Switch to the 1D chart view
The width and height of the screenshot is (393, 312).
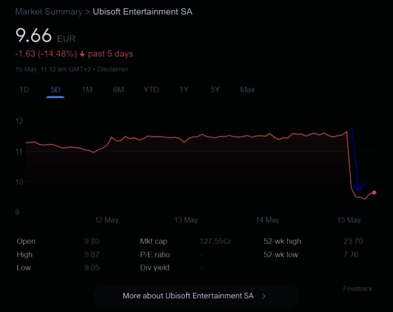click(23, 90)
